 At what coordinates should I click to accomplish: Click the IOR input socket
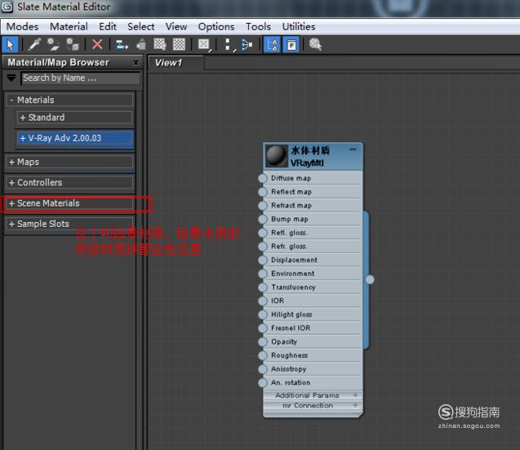point(263,301)
